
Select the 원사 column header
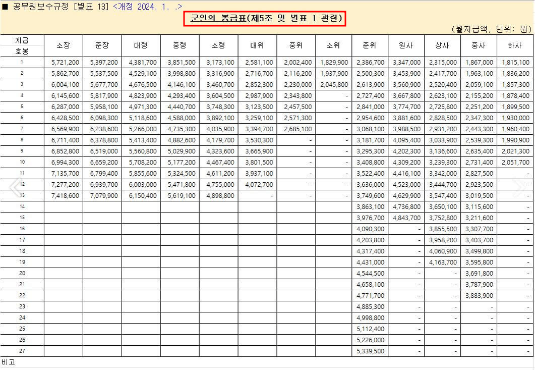(406, 45)
